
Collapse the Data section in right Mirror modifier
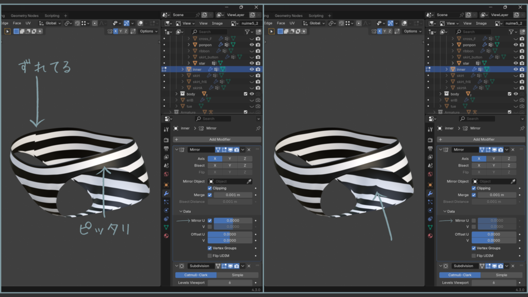point(444,211)
